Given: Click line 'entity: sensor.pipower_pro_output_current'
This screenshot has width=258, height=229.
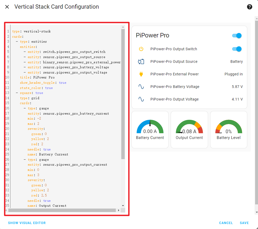Looking at the screenshot, I should pyautogui.click(x=67, y=165).
